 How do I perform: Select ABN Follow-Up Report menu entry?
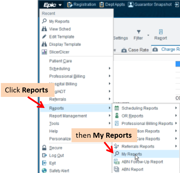[x=142, y=162]
